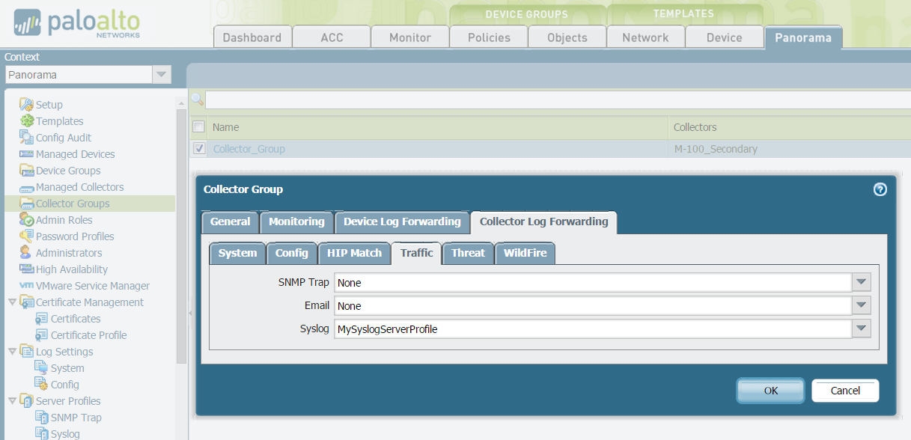This screenshot has height=440, width=911.
Task: Collapse the left sidebar panel handle
Action: (x=190, y=314)
